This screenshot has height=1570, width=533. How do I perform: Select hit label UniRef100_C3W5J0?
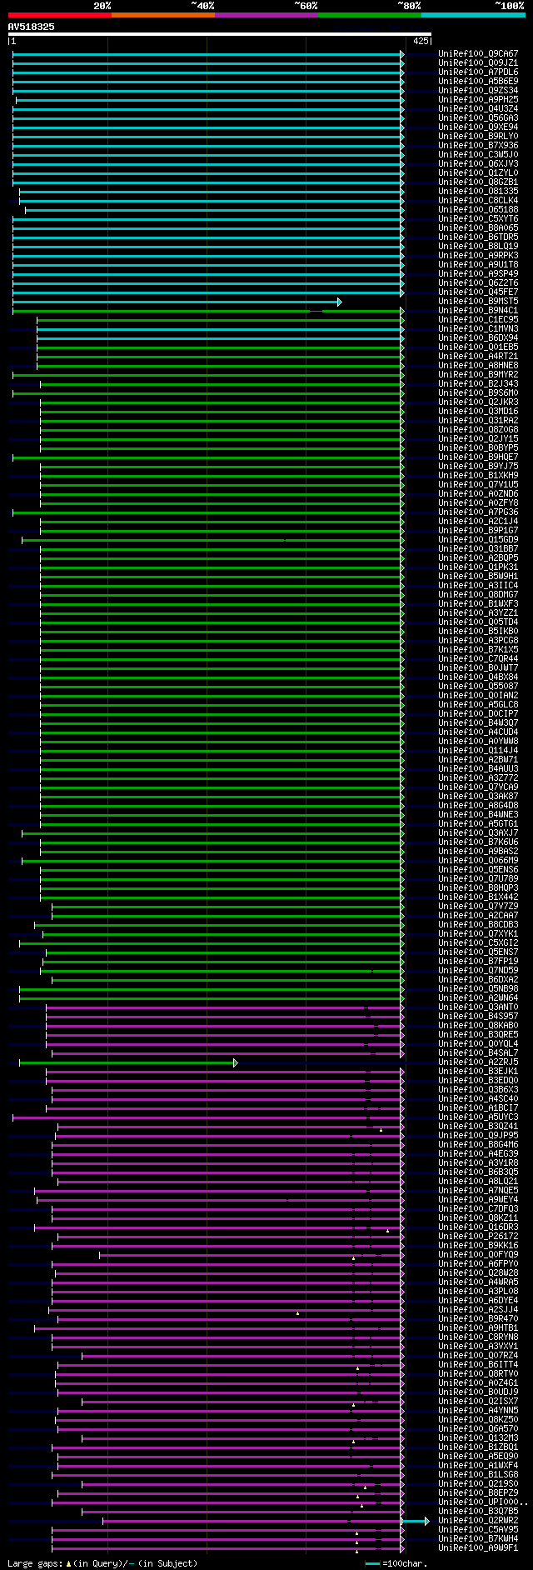[478, 155]
